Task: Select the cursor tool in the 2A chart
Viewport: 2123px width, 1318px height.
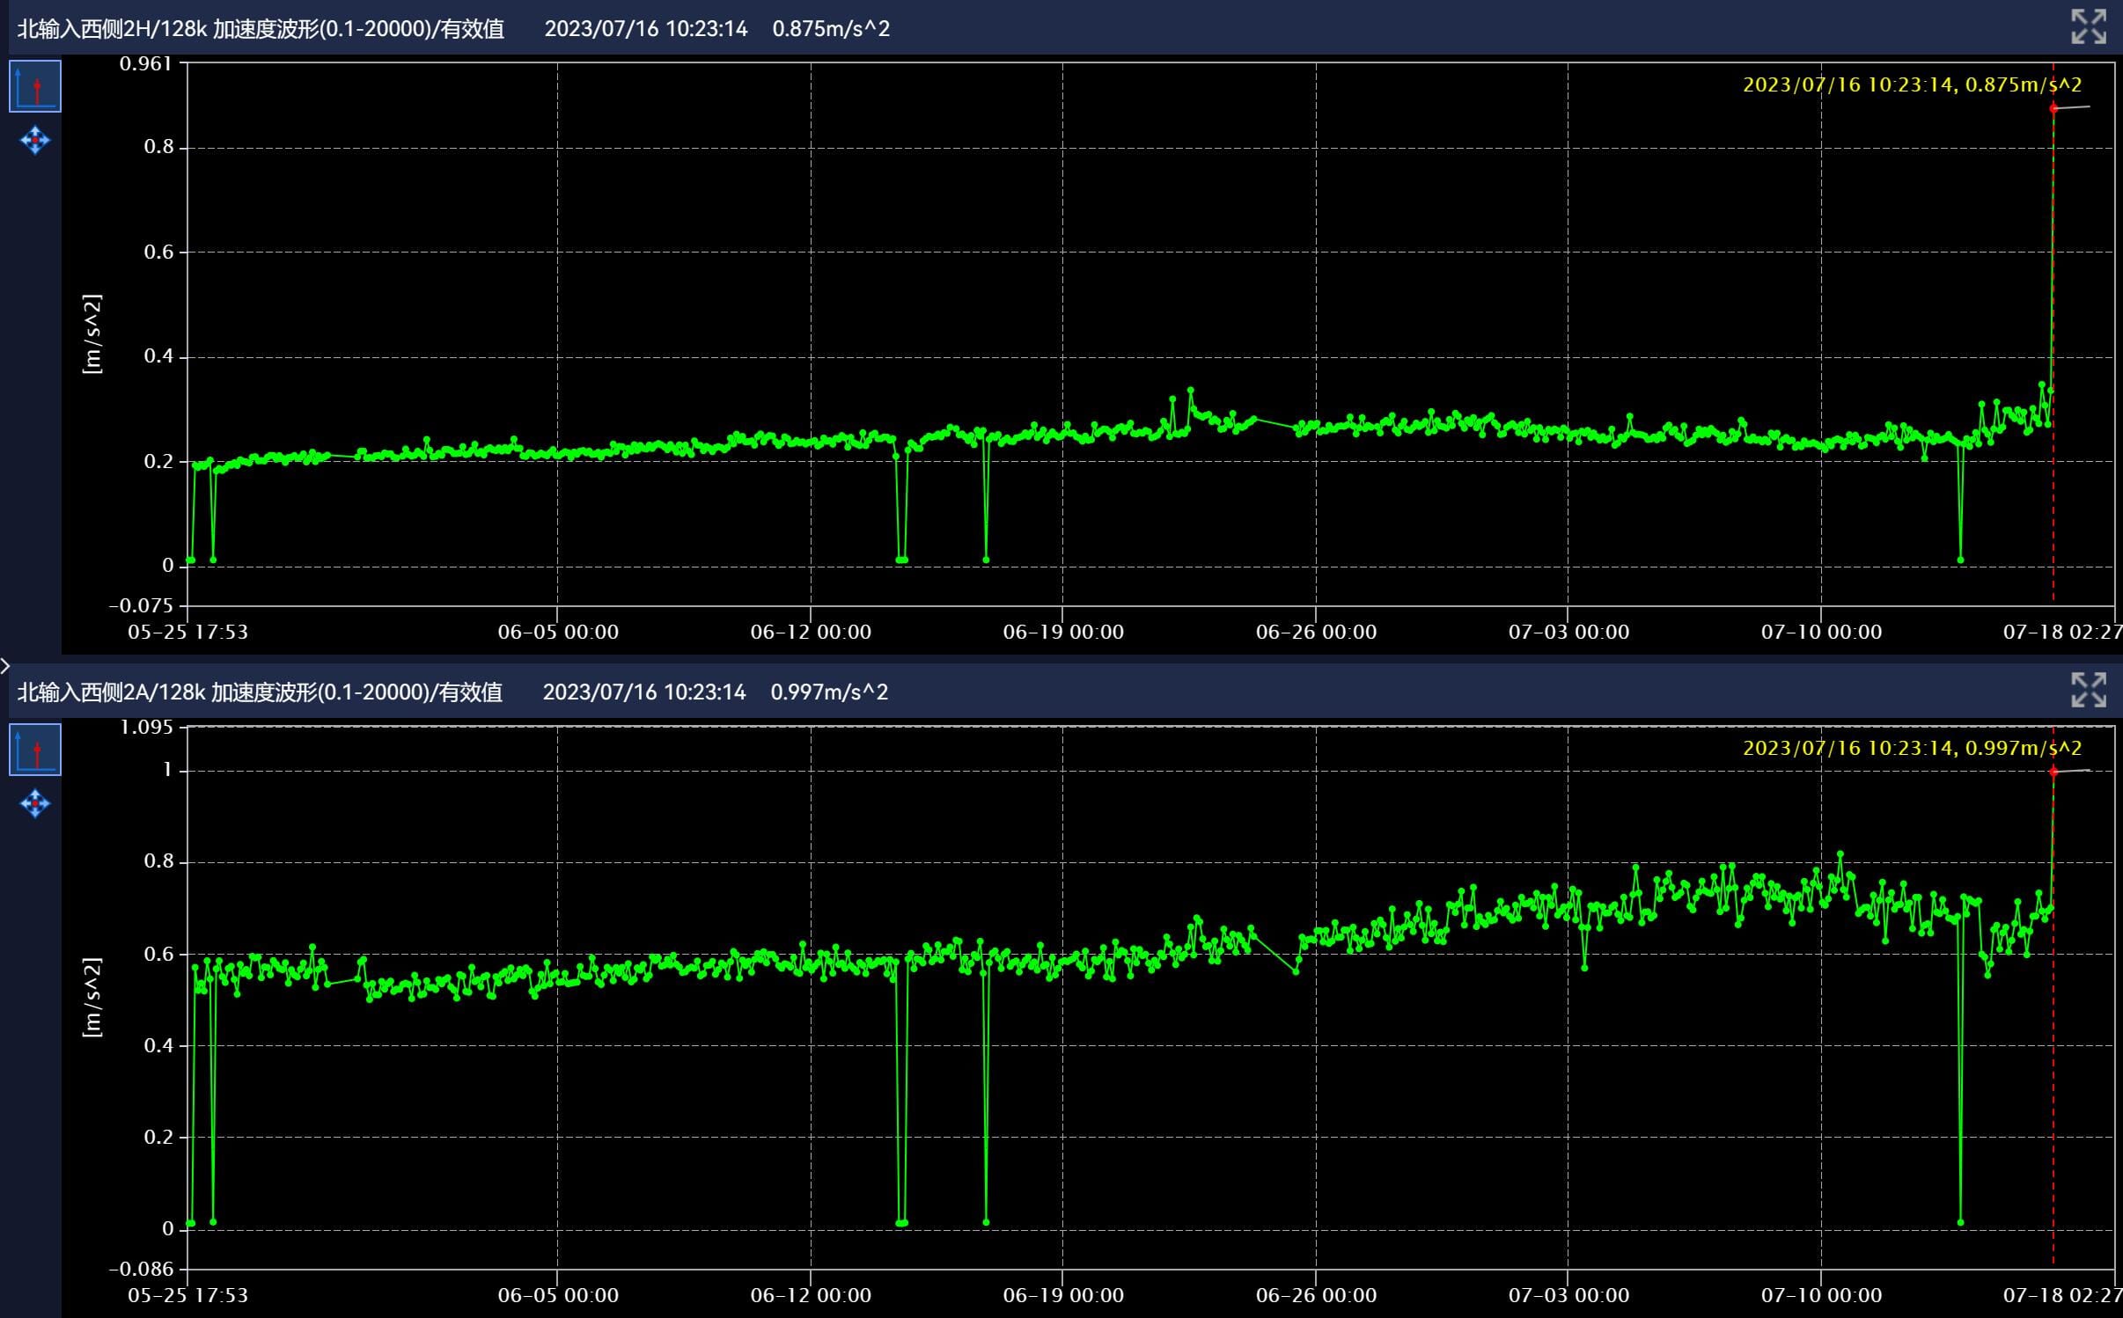Action: click(35, 750)
